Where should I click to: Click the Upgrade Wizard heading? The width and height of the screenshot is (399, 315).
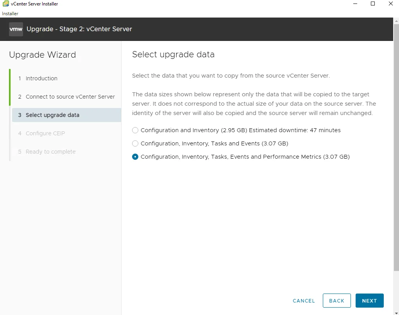click(x=43, y=55)
